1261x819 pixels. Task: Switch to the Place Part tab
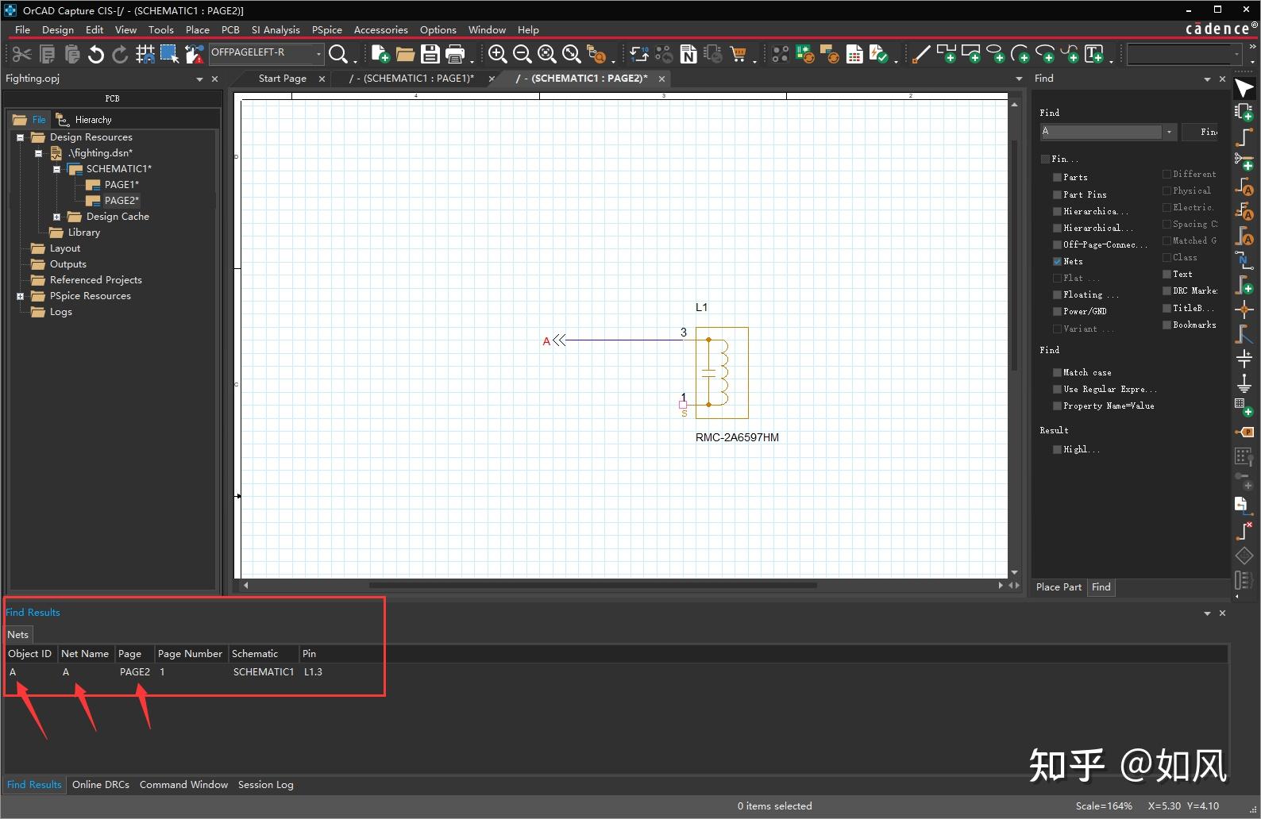(1059, 586)
